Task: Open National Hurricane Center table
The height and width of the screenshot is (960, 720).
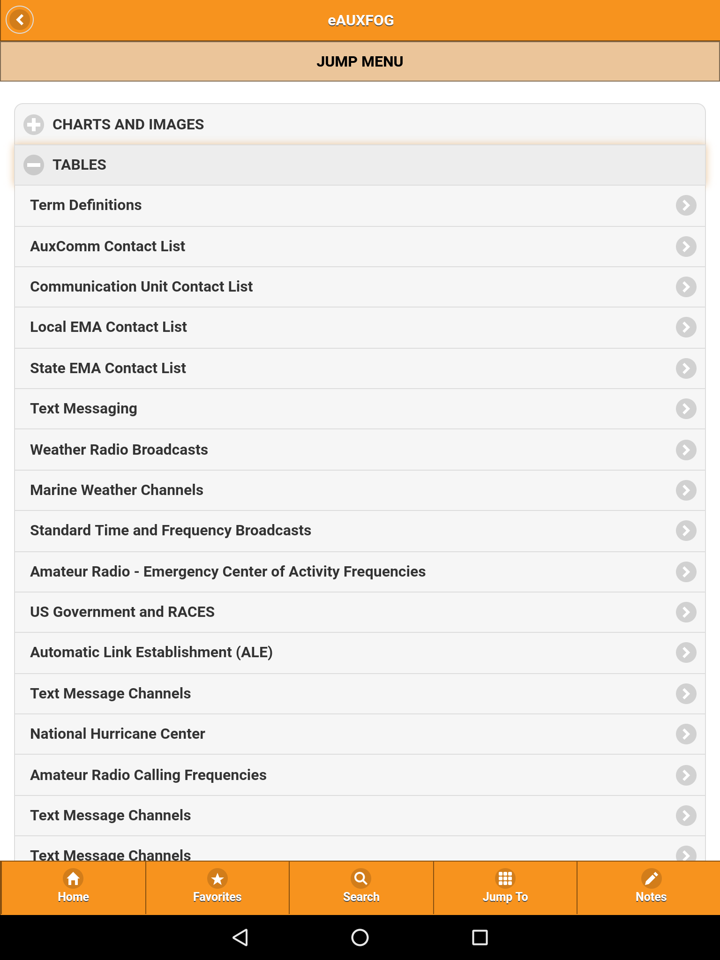Action: click(360, 734)
